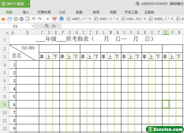This screenshot has height=133, width=184.
Task: Click inside the formula bar input field
Action: click(x=120, y=26)
